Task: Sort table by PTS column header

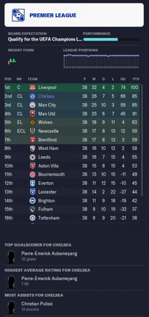Action: 136,79
